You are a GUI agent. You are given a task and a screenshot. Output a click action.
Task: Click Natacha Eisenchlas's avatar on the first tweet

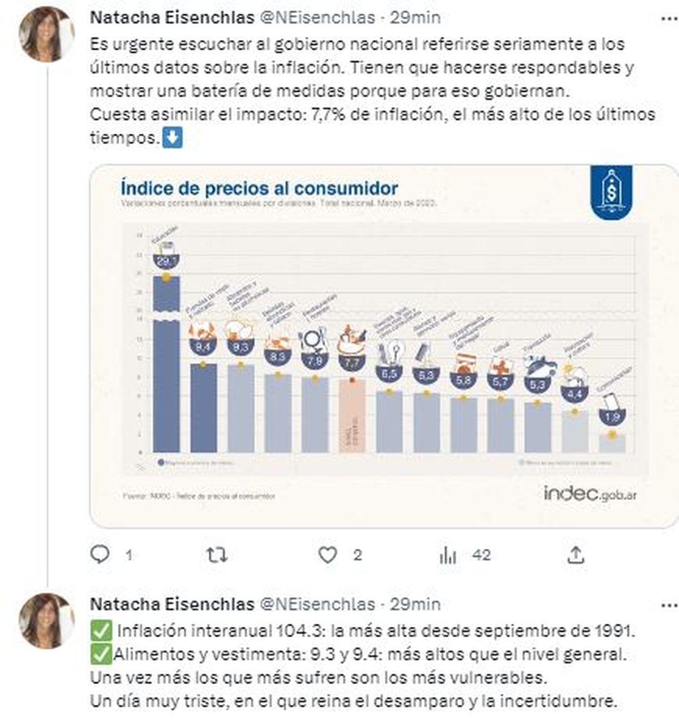46,34
